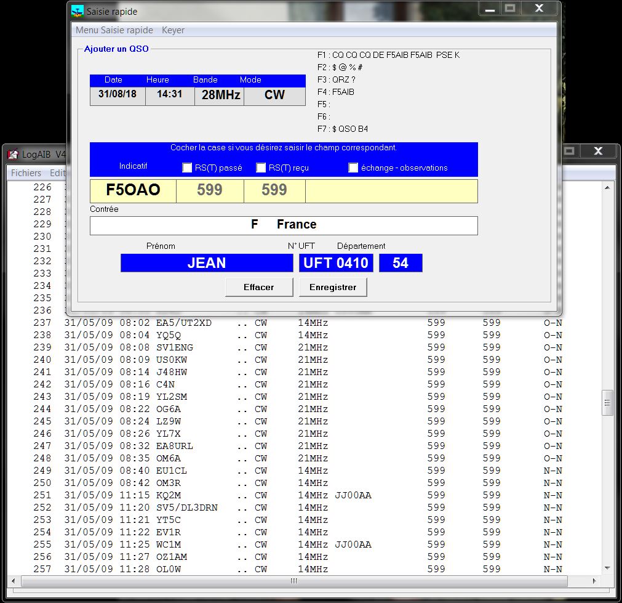The image size is (622, 603).
Task: Select log row 254 EV1R
Action: click(298, 532)
